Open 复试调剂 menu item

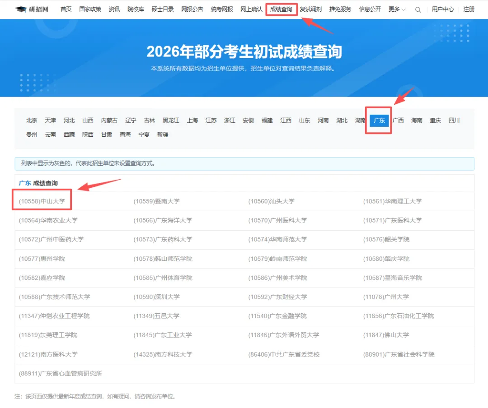[x=310, y=9]
